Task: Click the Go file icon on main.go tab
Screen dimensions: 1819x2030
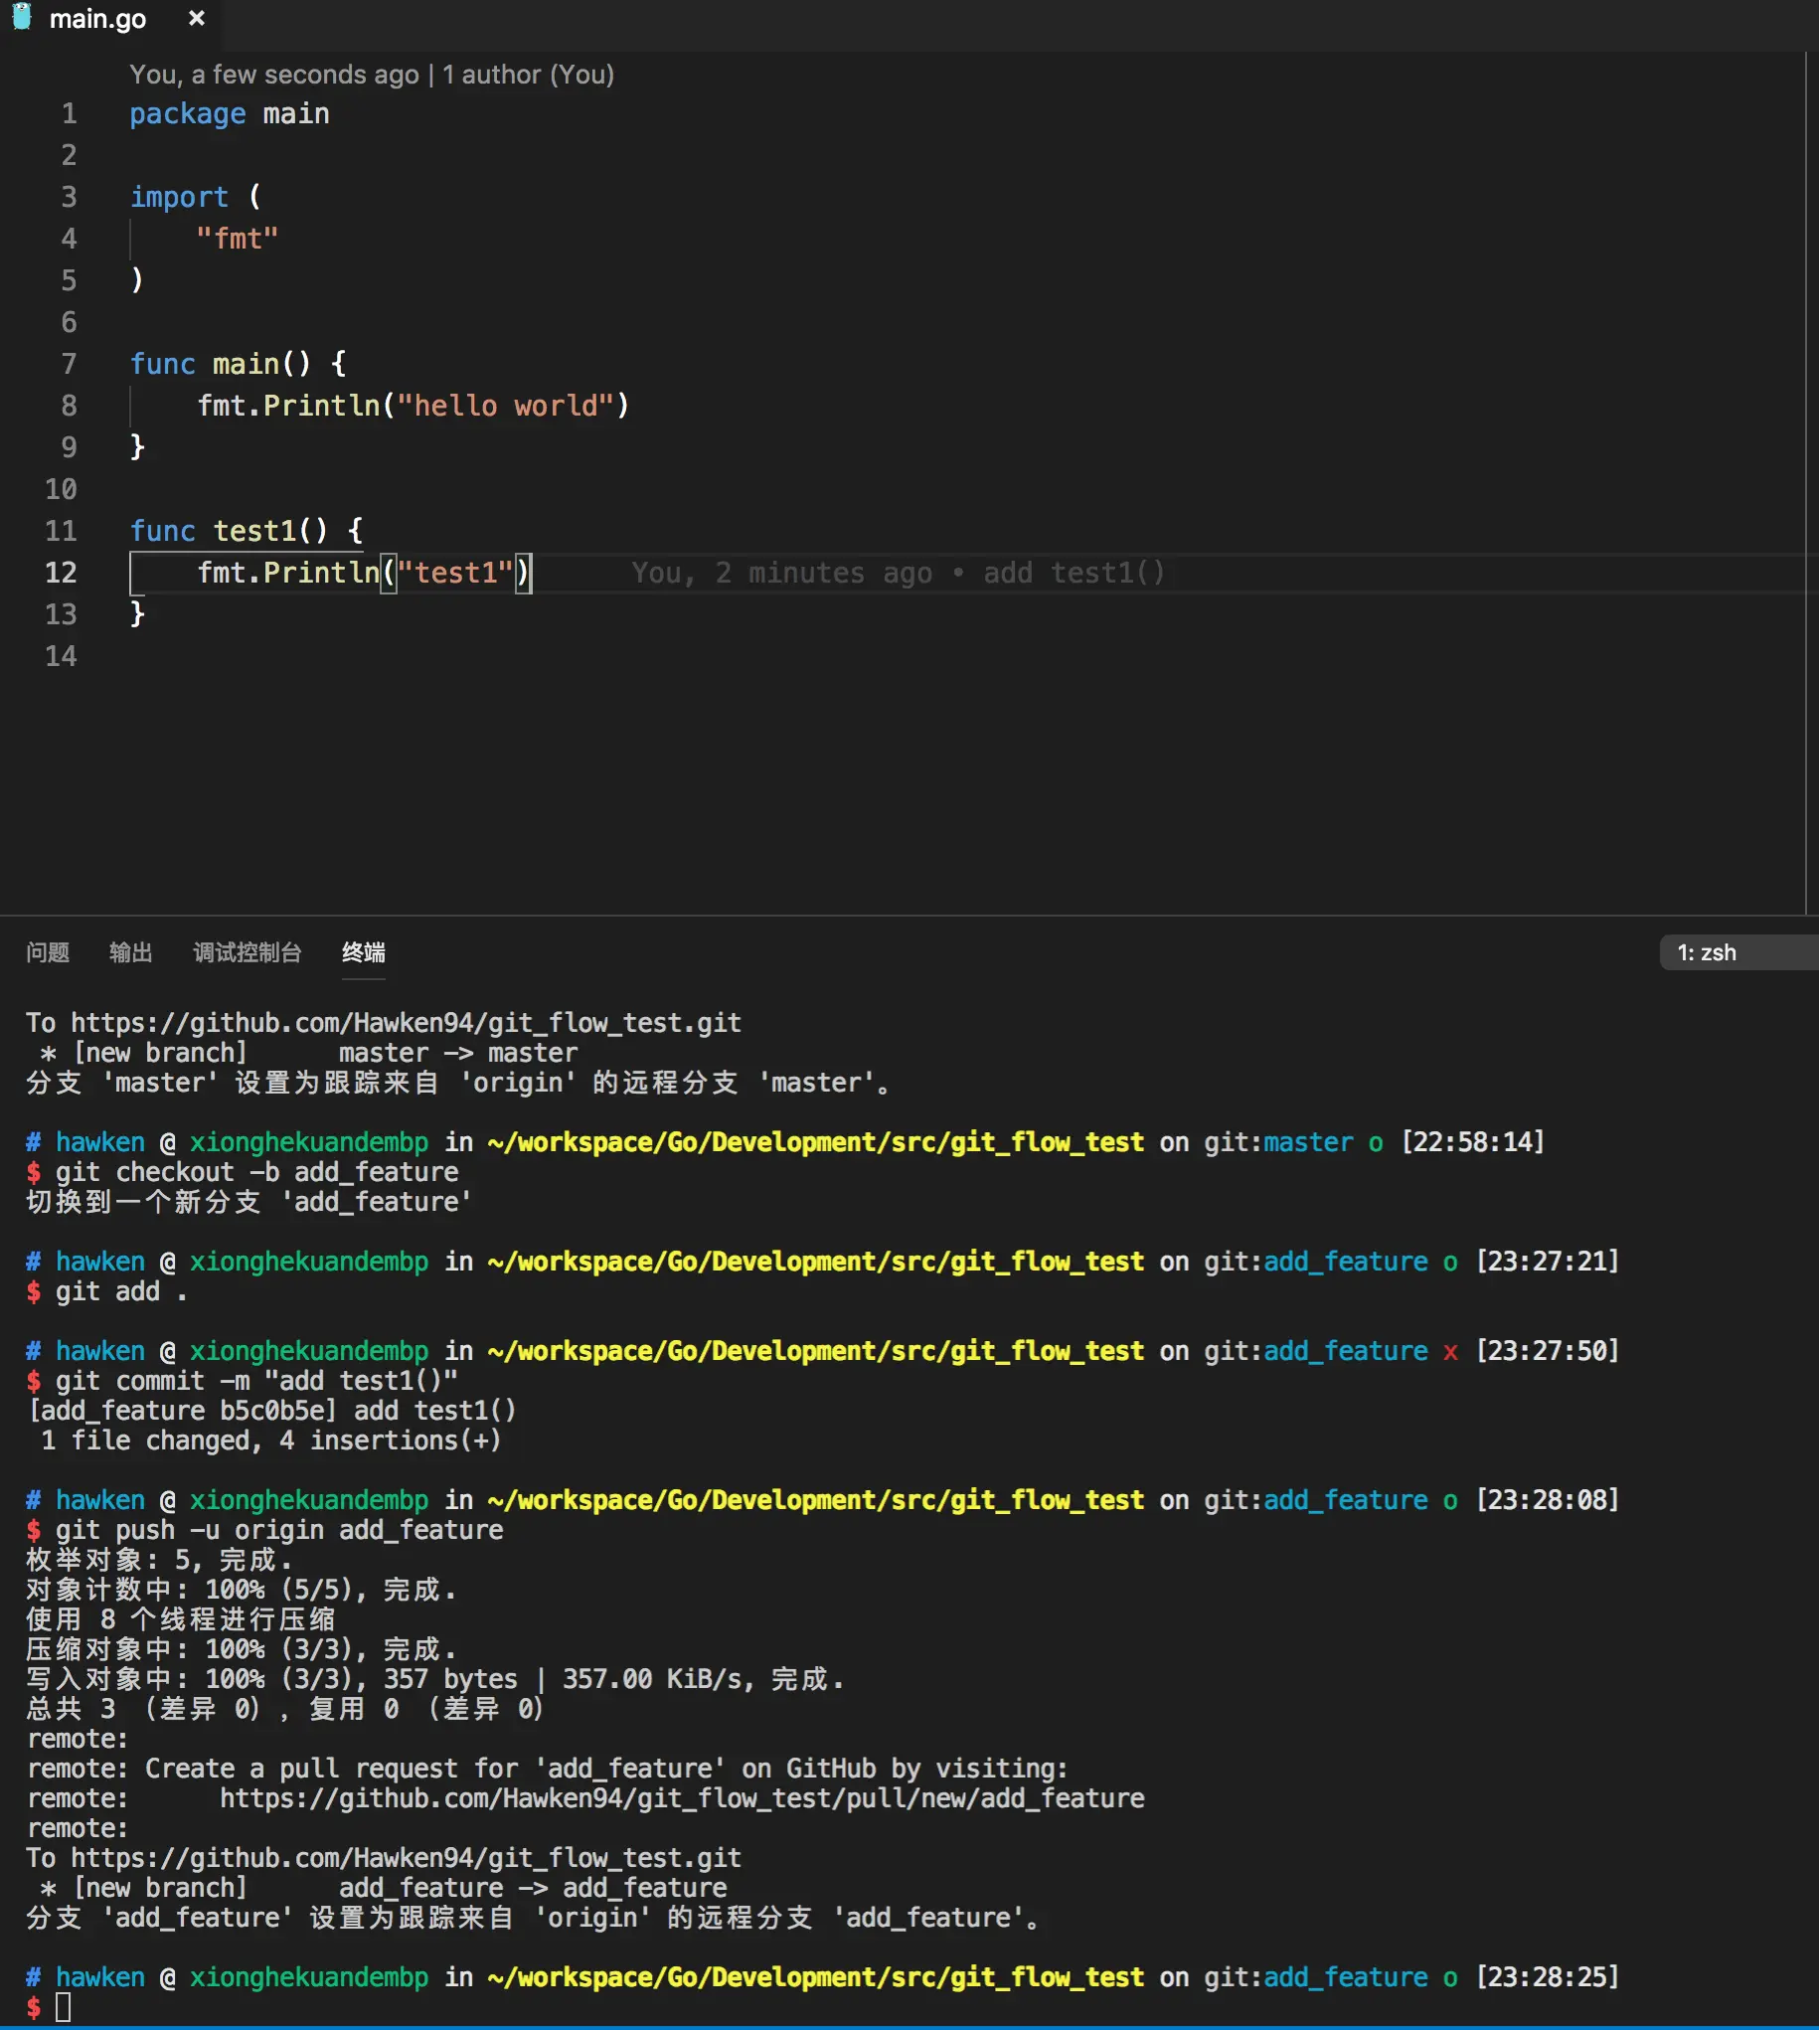Action: point(21,17)
